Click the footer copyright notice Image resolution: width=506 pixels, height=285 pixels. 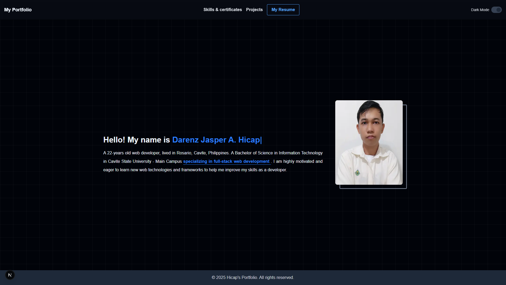point(253,278)
